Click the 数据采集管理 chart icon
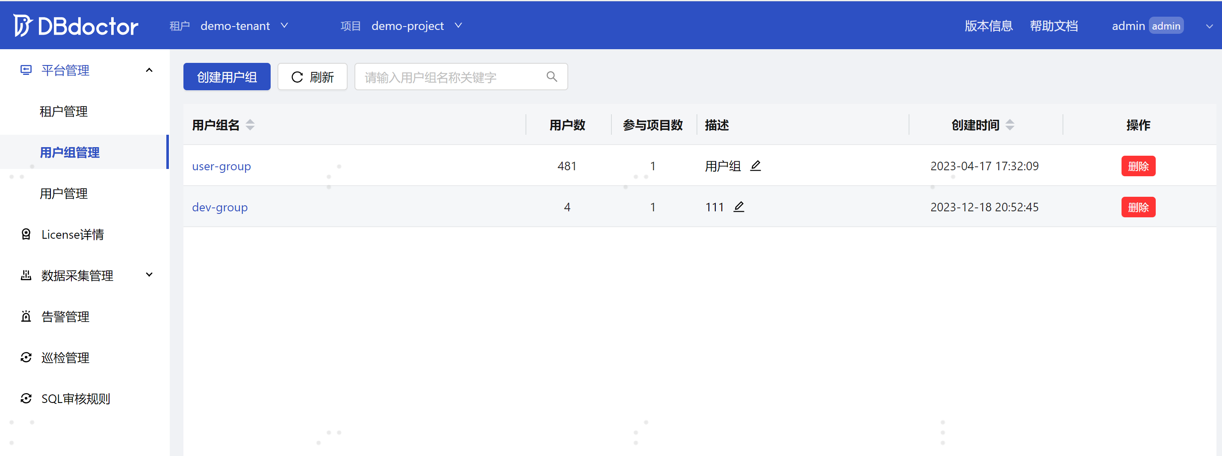The image size is (1222, 456). point(26,275)
